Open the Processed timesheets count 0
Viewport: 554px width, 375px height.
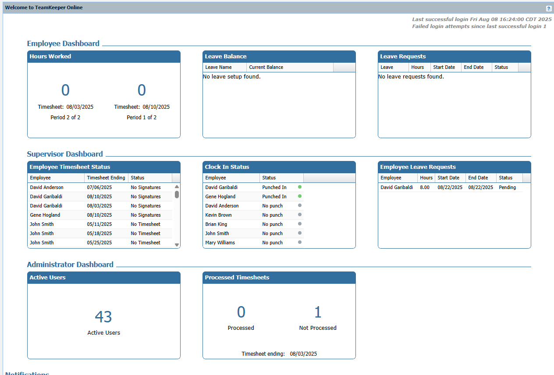[x=241, y=312]
